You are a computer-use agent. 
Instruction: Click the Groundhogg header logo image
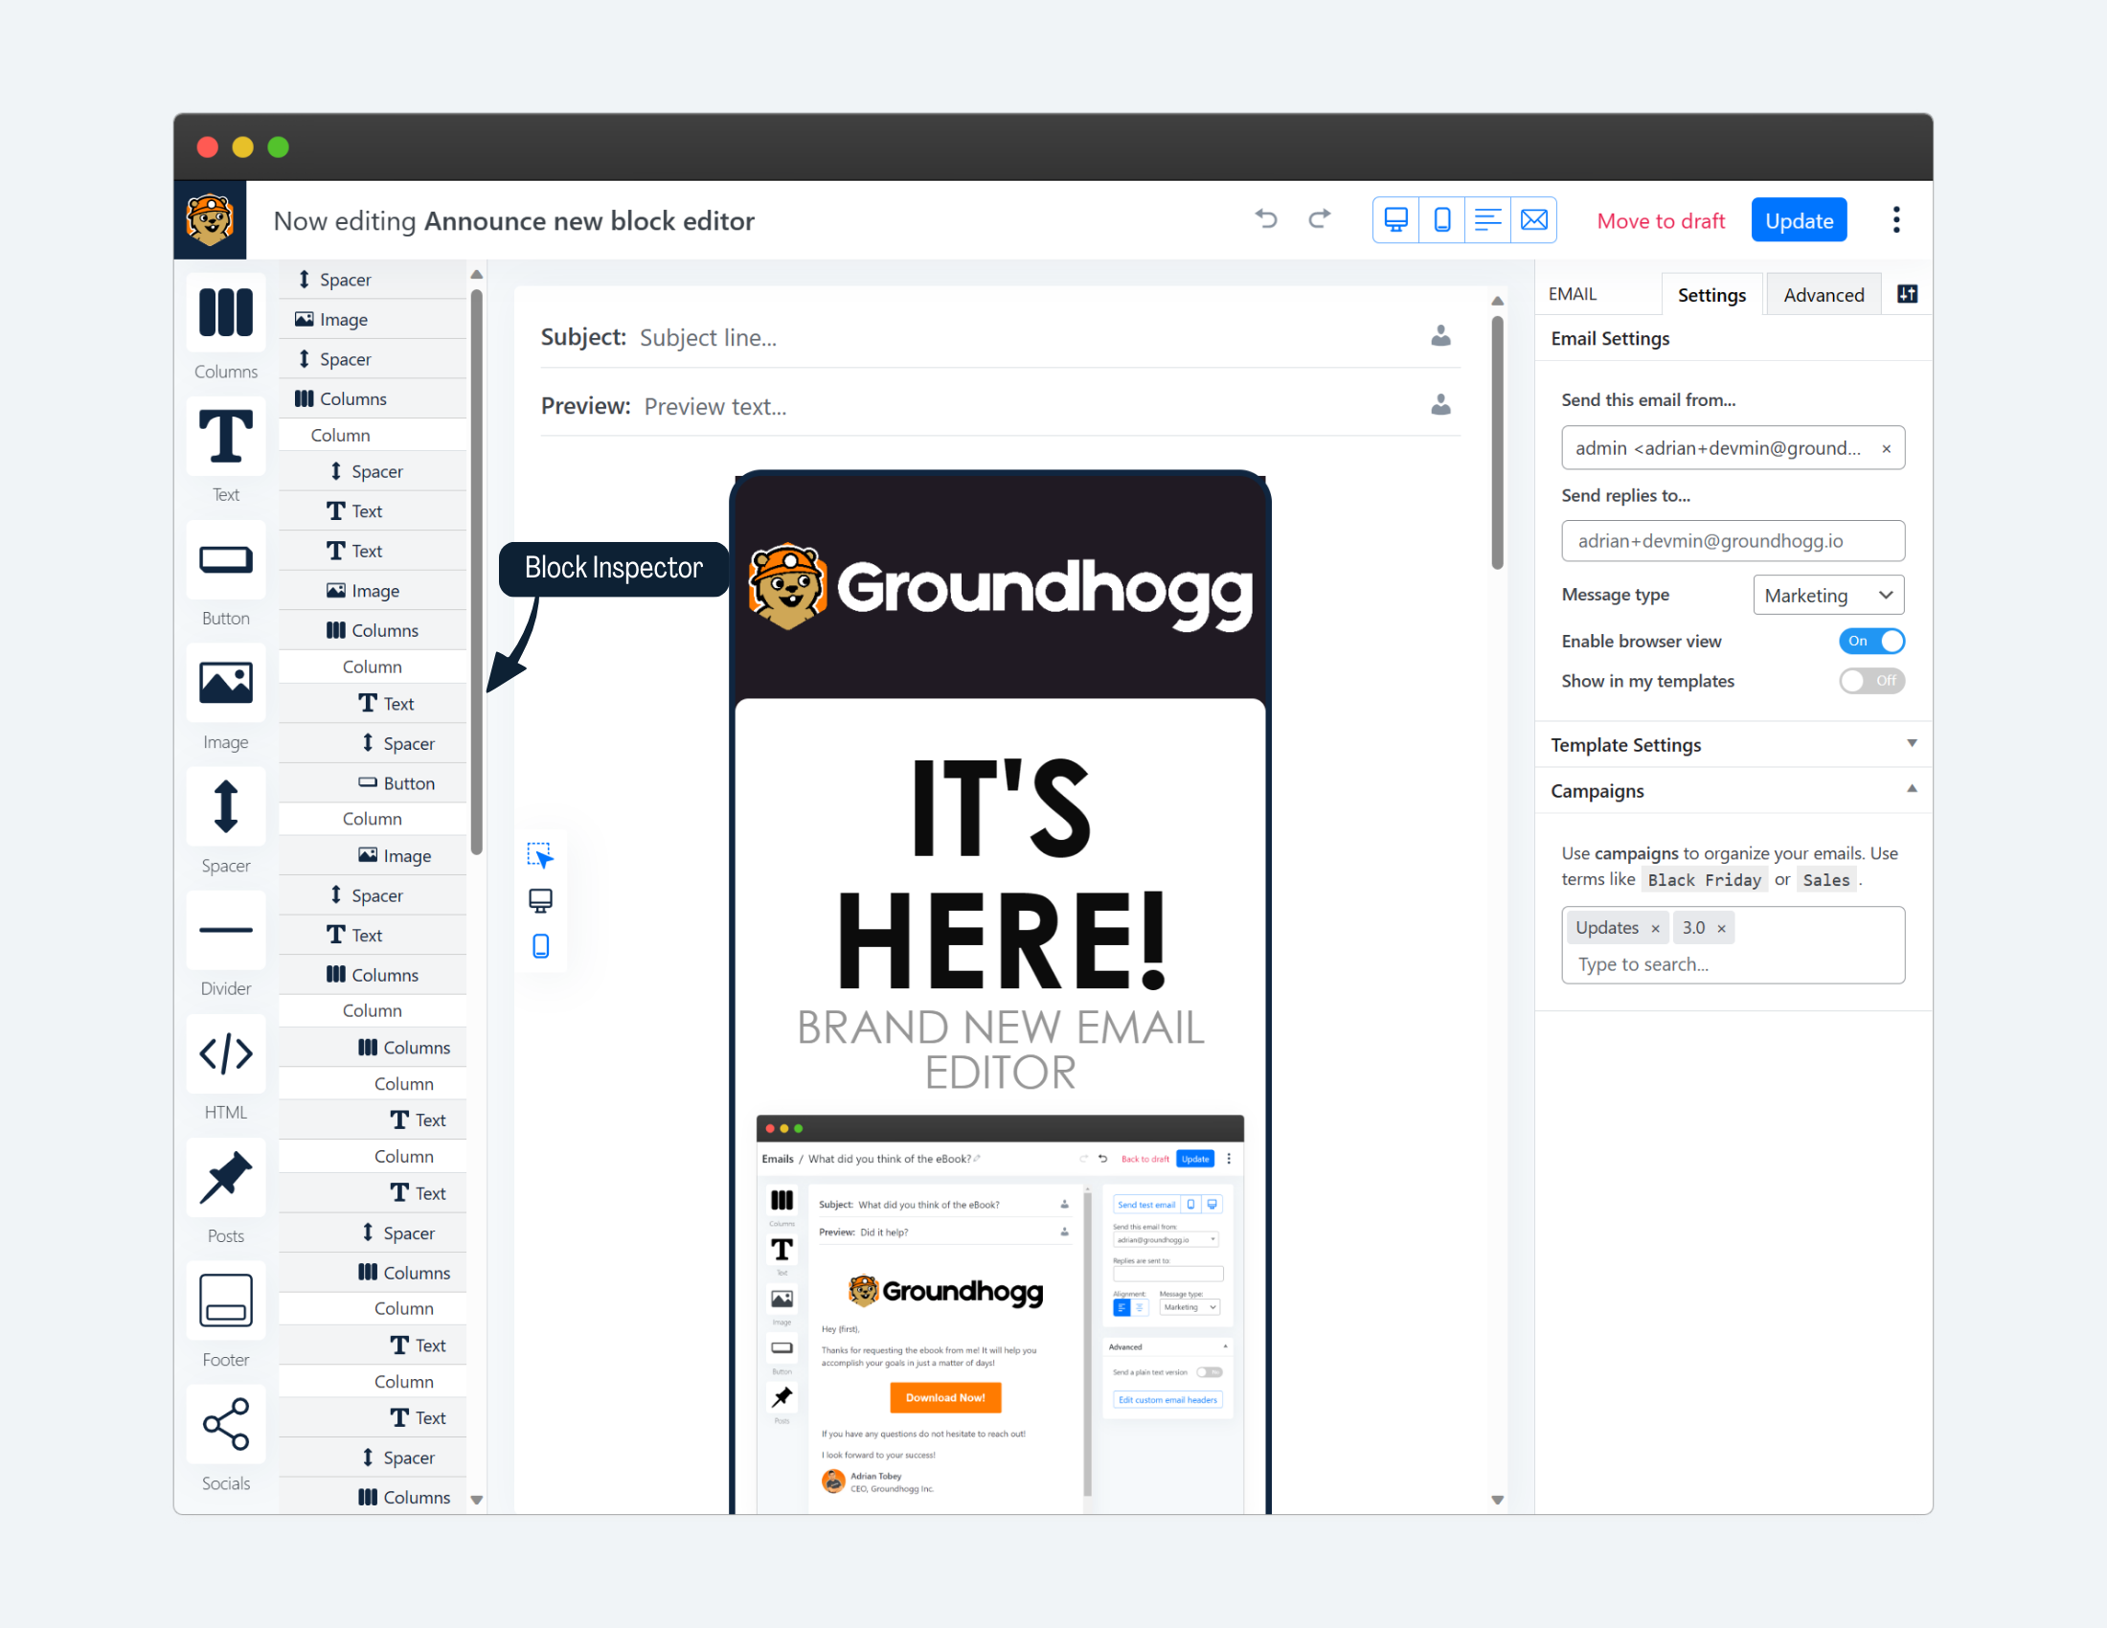(x=1001, y=588)
